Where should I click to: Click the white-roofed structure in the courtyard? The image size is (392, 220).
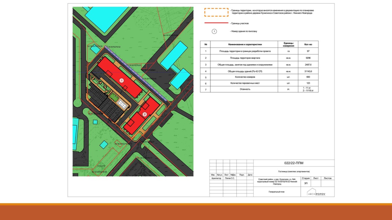(x=122, y=104)
